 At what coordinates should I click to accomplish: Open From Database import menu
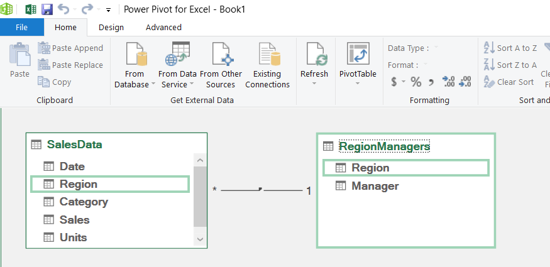[x=135, y=65]
